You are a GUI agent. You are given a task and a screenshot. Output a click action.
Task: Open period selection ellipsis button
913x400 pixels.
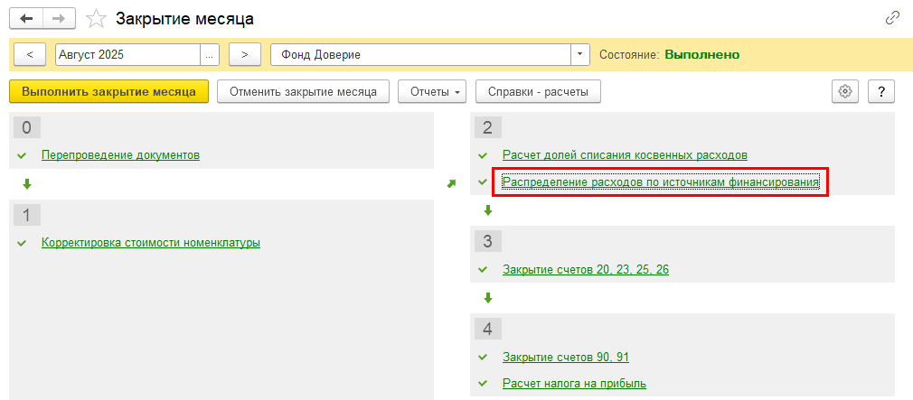(x=210, y=55)
